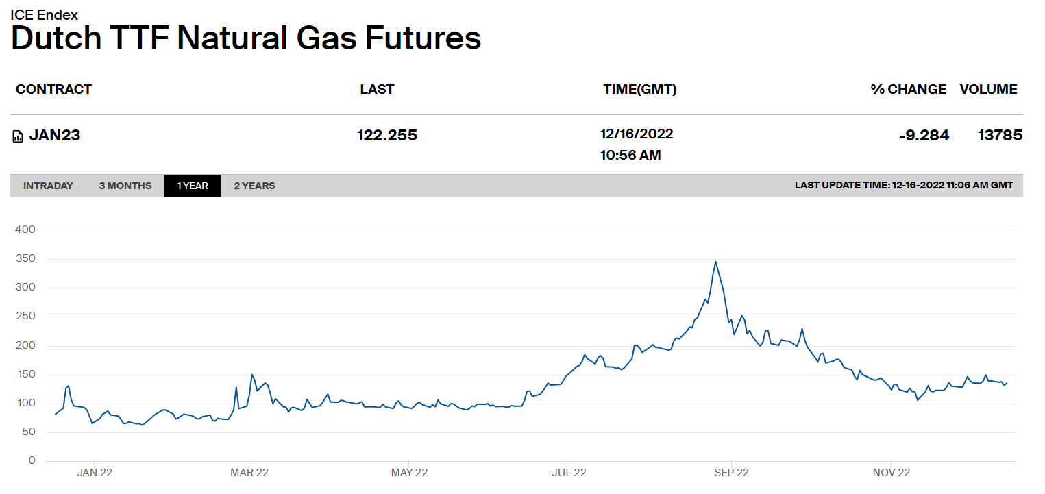Screen dimensions: 1045x494
Task: Open the JAN23 contract link
Action: coord(55,136)
